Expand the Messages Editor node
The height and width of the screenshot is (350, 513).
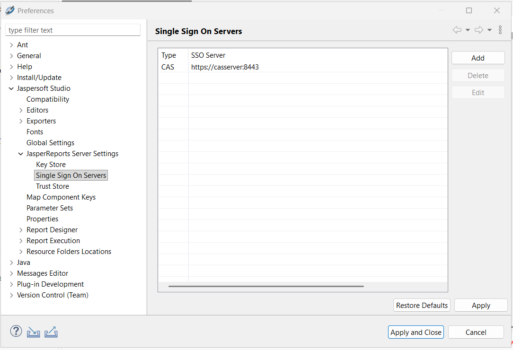pos(11,273)
